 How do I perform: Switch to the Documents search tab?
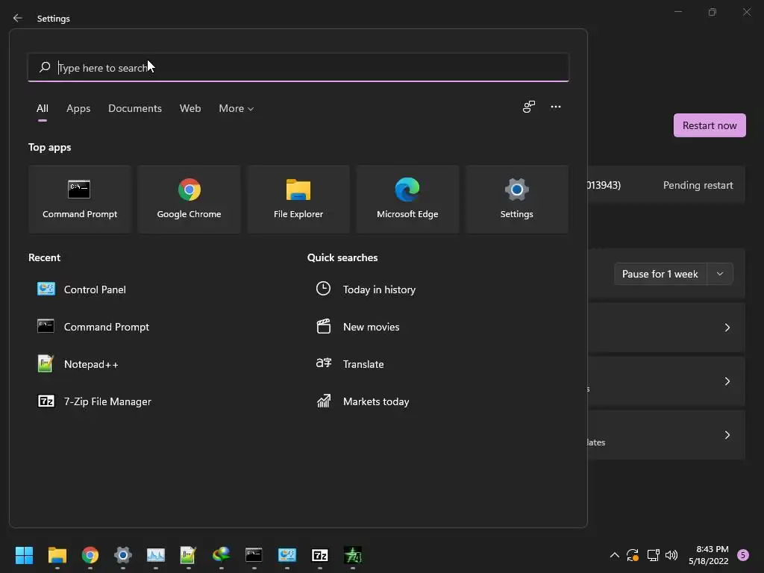[x=135, y=108]
